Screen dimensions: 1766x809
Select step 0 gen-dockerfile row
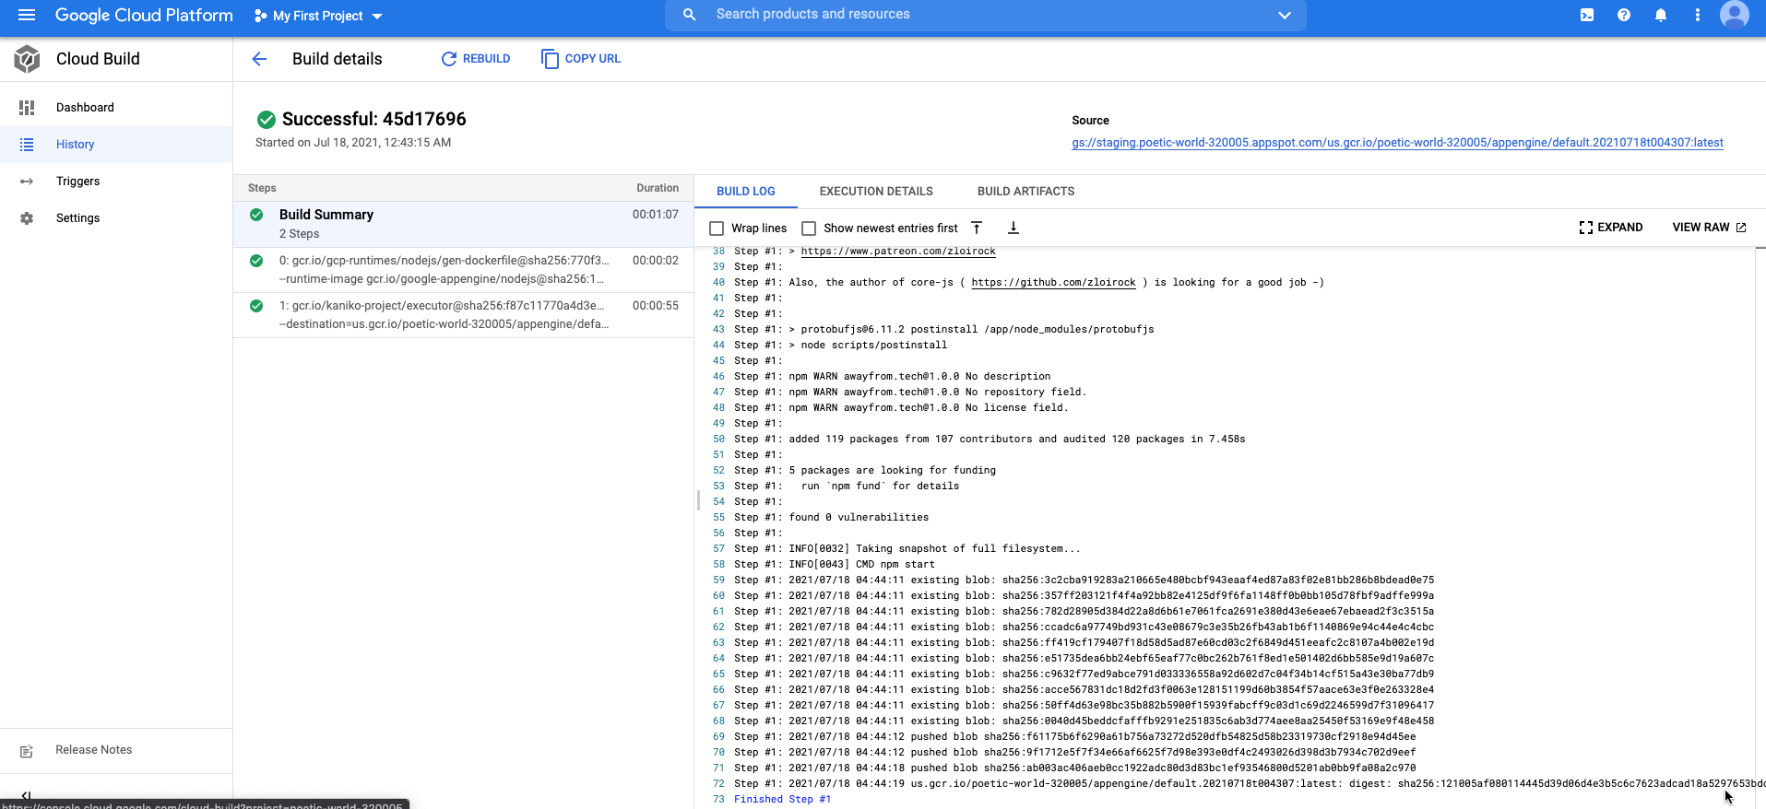[463, 270]
